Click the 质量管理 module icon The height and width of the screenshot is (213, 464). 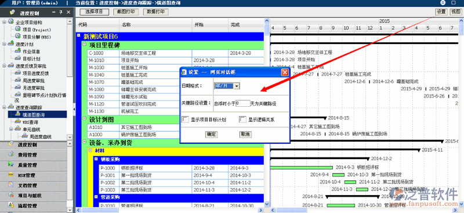[11, 164]
